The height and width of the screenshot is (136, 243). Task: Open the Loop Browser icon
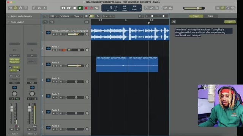[228, 8]
